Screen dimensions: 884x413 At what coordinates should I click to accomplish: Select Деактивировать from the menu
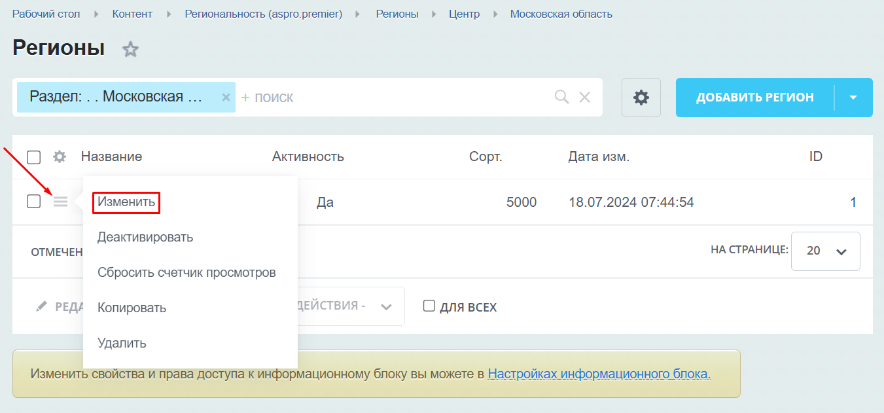click(x=145, y=237)
